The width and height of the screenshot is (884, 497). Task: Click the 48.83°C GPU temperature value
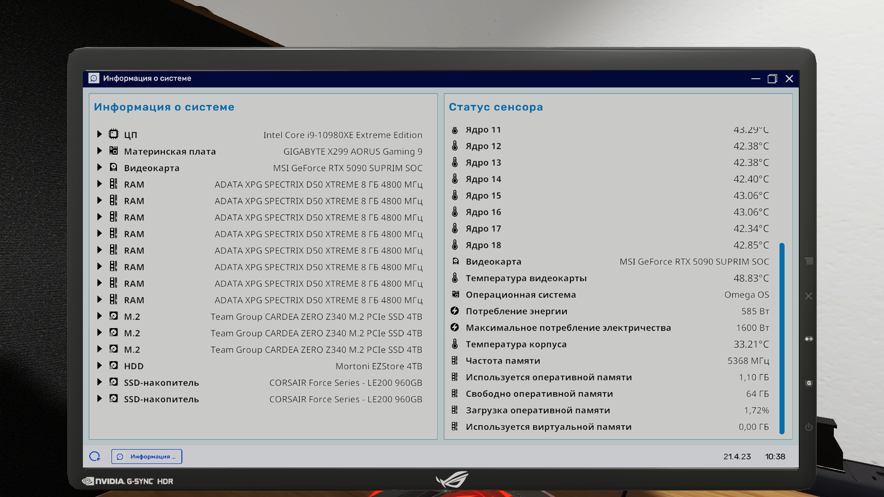(751, 278)
